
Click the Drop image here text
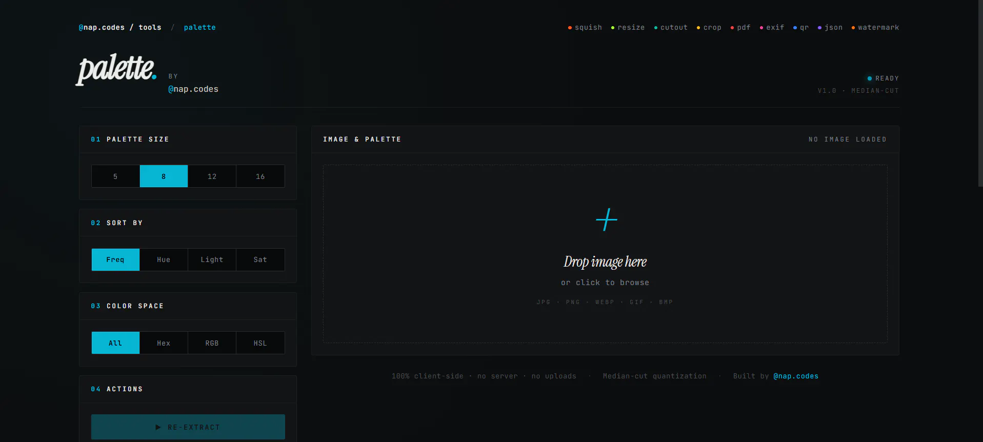pos(605,262)
